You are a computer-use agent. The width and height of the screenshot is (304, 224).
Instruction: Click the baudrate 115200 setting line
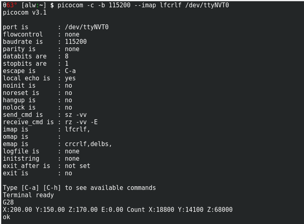click(x=45, y=42)
